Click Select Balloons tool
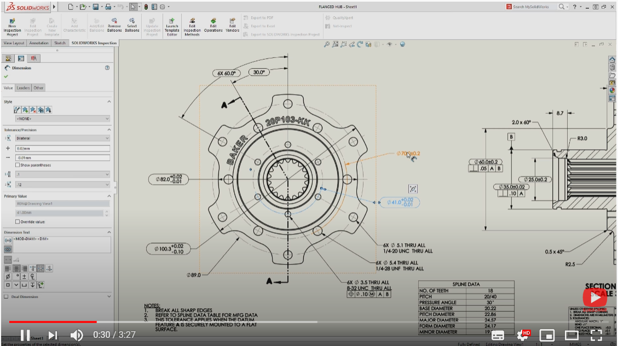The image size is (618, 346). click(x=132, y=25)
